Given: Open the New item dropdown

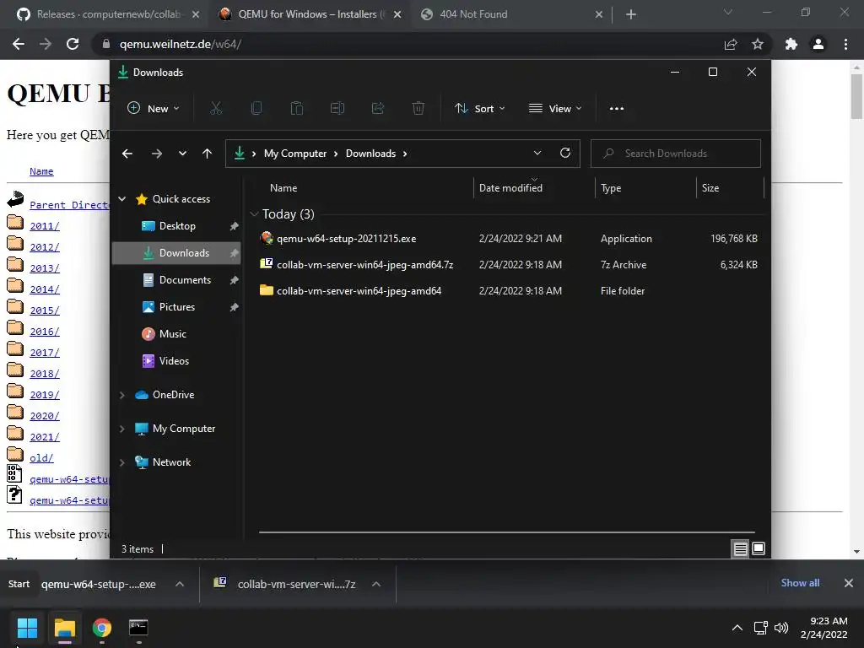Looking at the screenshot, I should coord(154,109).
